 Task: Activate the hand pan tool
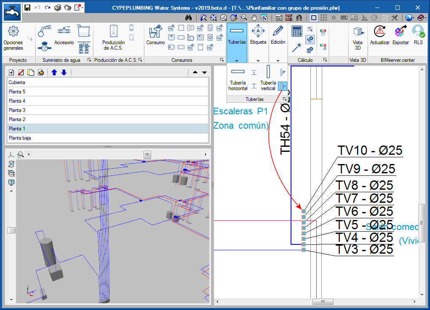tap(254, 18)
